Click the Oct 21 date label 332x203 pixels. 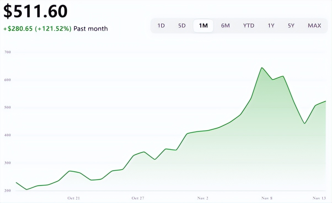[74, 198]
